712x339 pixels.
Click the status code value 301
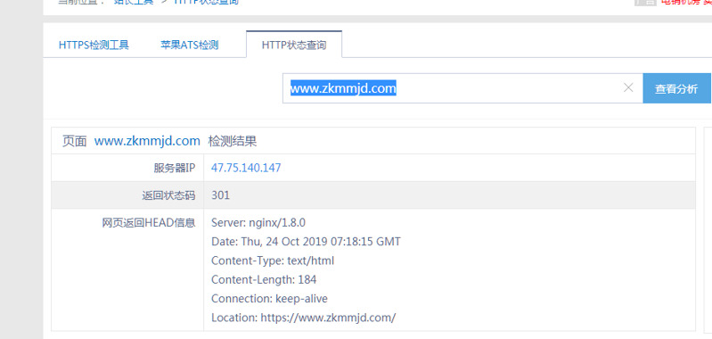click(221, 195)
